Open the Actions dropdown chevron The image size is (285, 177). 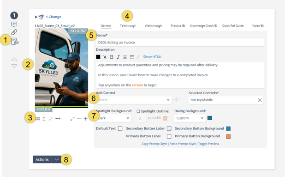[57, 159]
